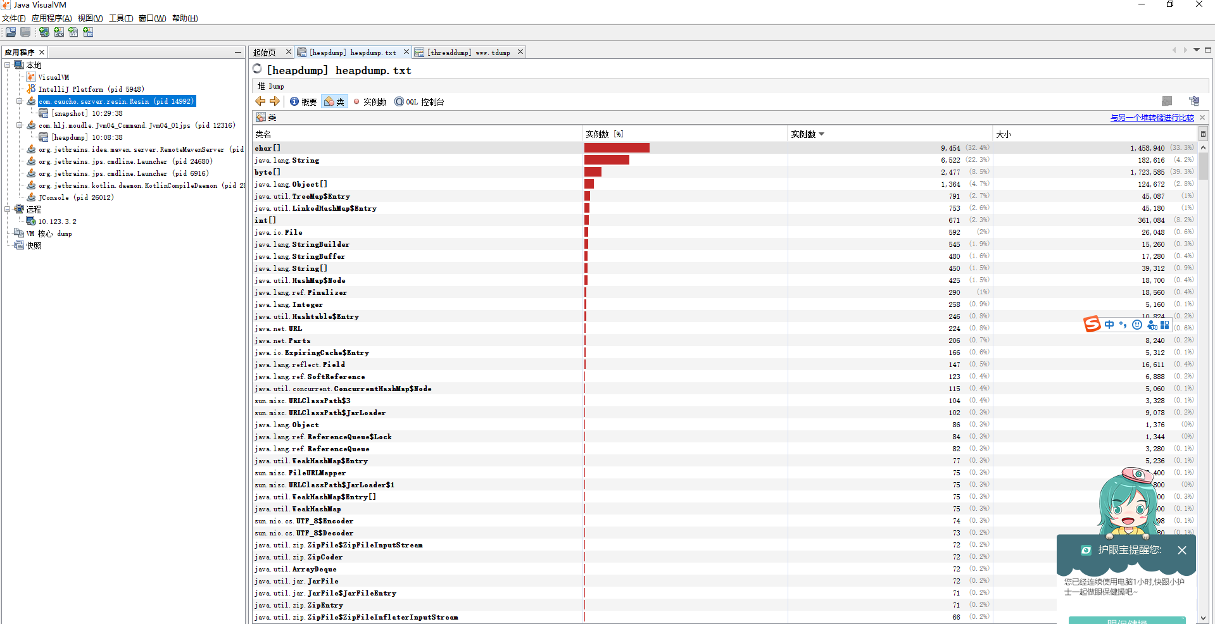The height and width of the screenshot is (624, 1215).
Task: Switch to [heapdump] heapdump.txt tab
Action: click(353, 53)
